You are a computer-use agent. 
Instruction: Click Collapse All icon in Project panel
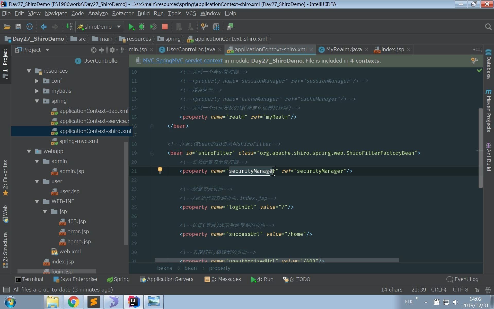(x=102, y=50)
